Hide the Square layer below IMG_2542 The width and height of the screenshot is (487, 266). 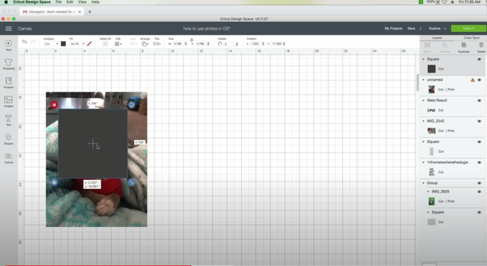479,142
